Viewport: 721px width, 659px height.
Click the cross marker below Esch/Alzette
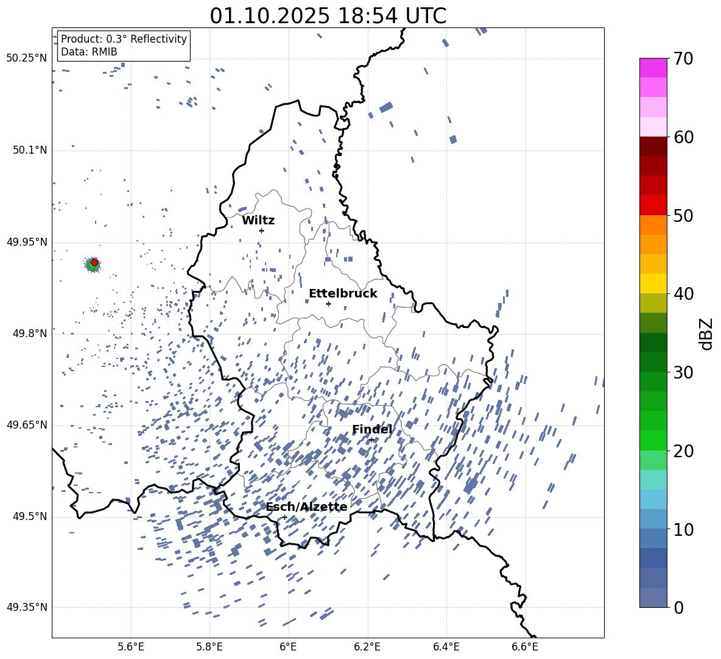(x=284, y=517)
